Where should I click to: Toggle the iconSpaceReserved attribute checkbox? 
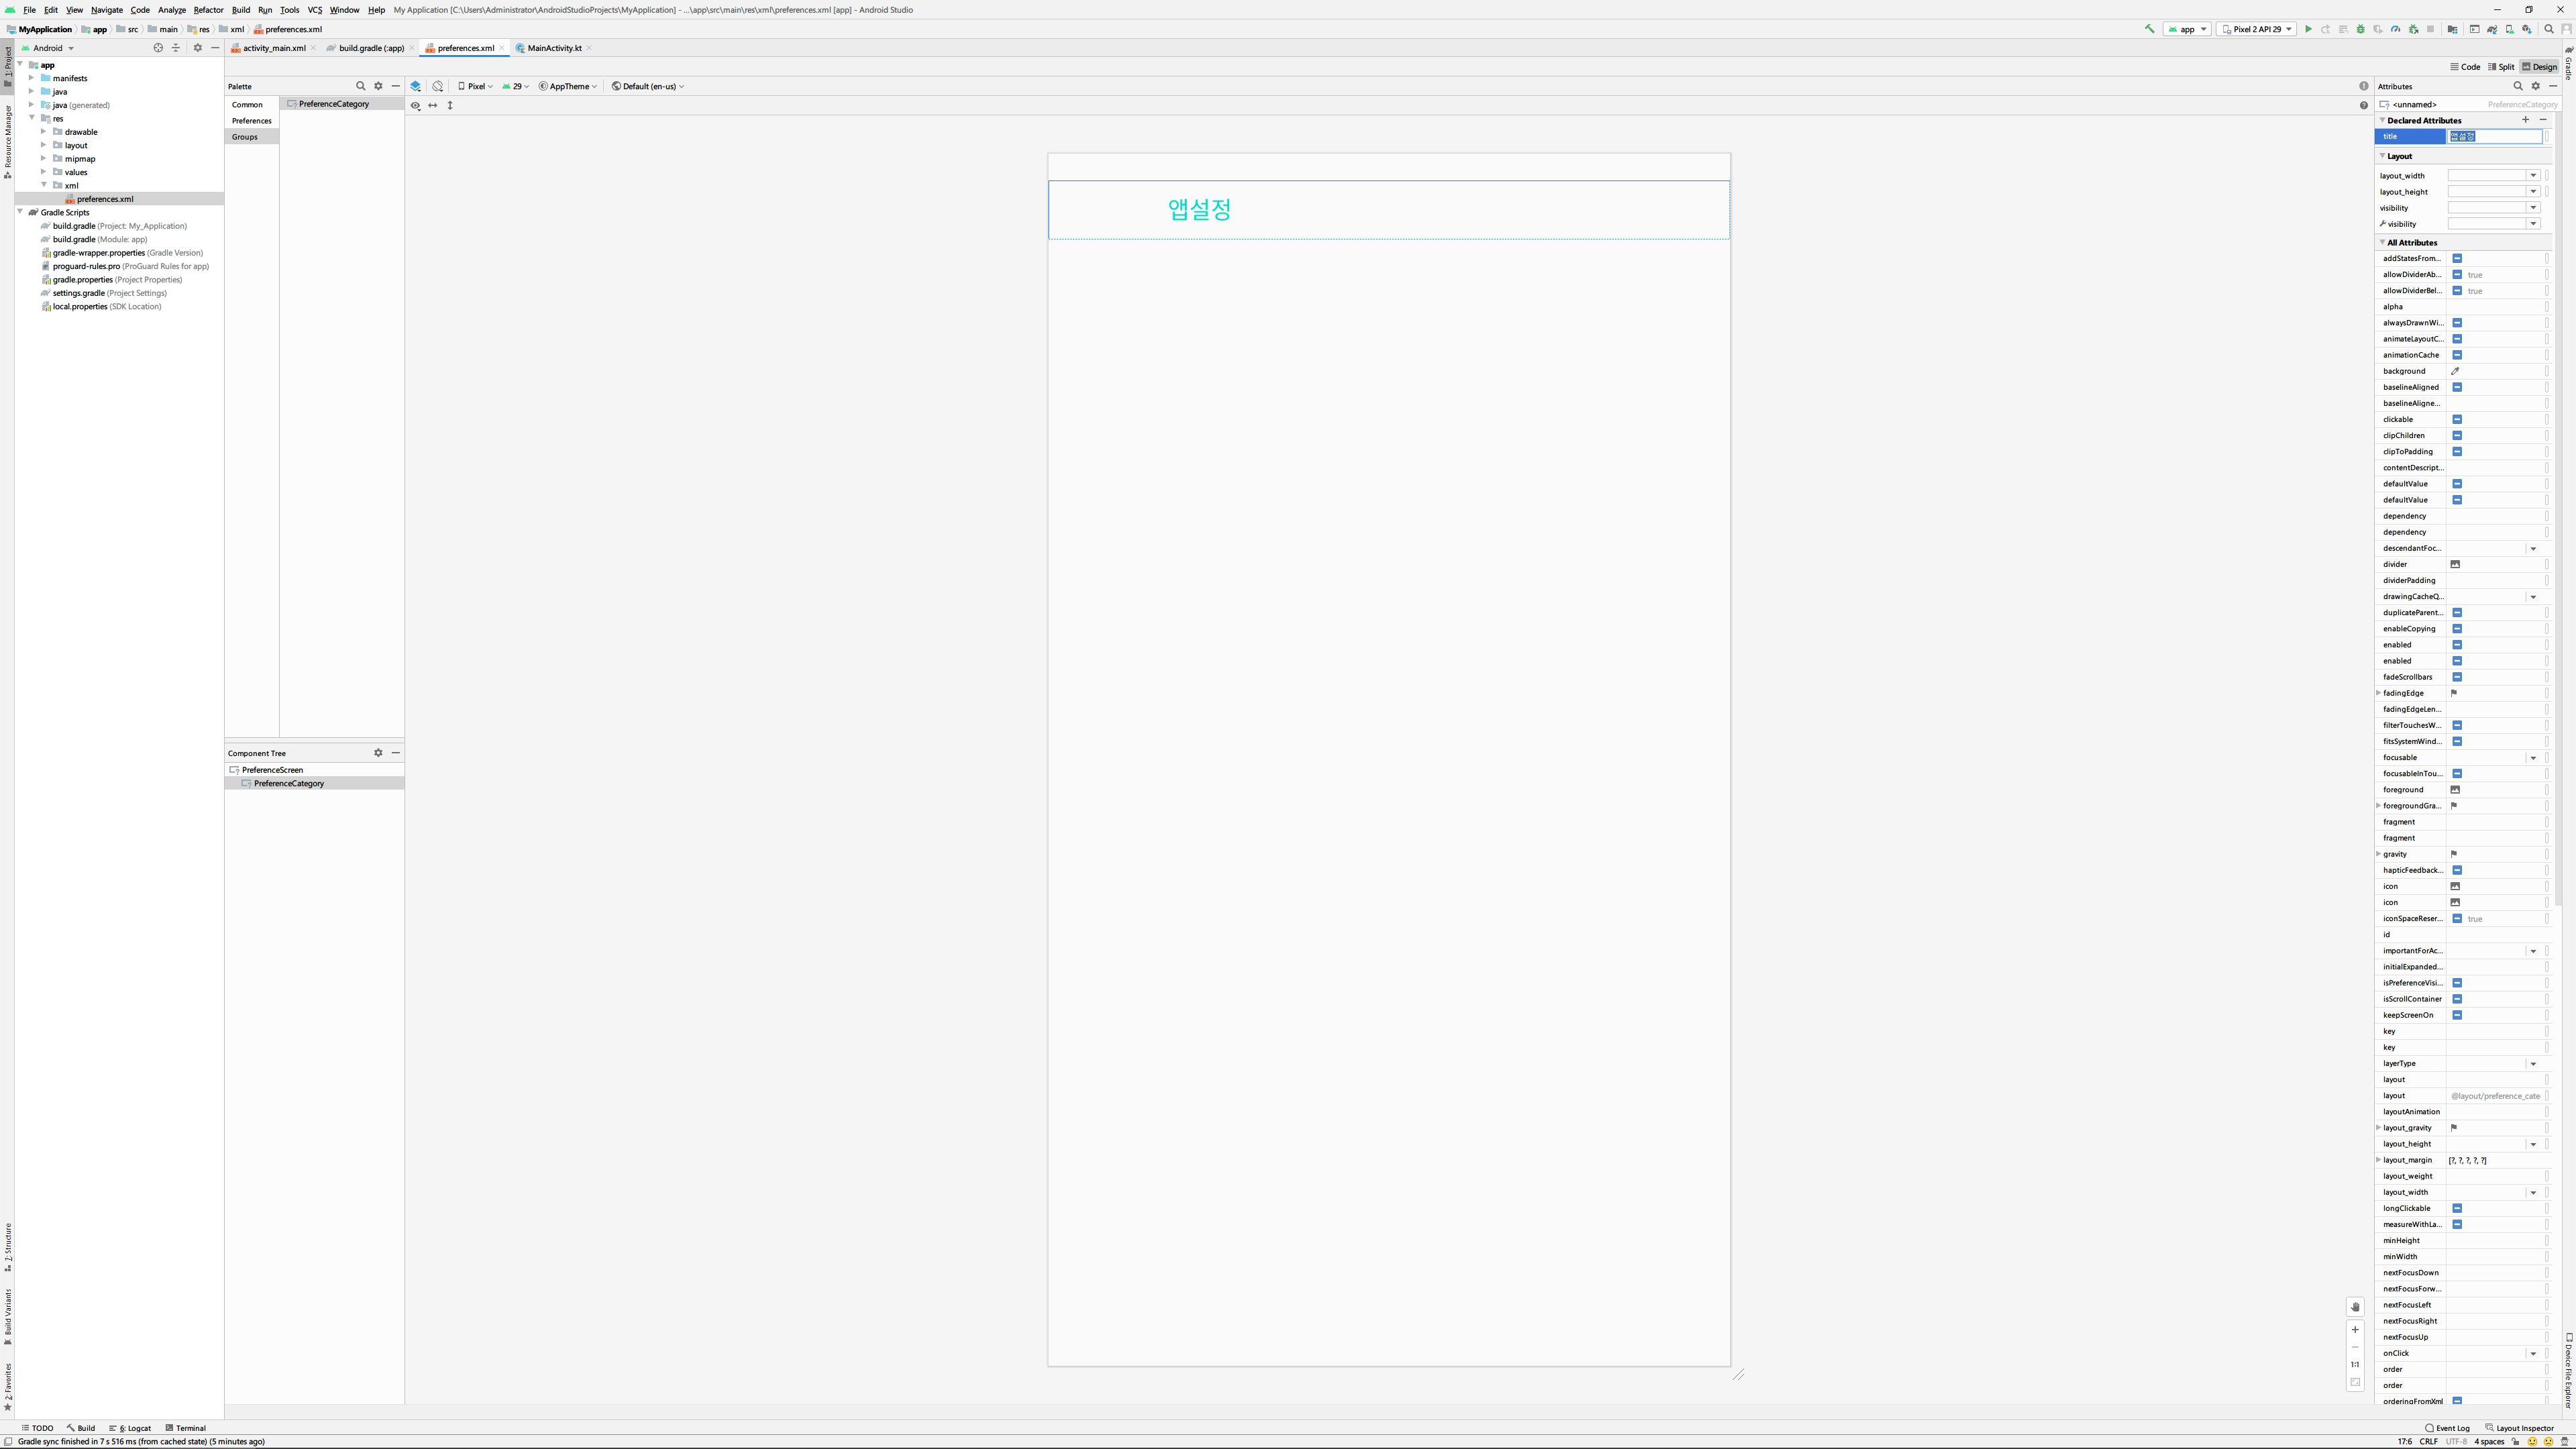click(x=2457, y=919)
